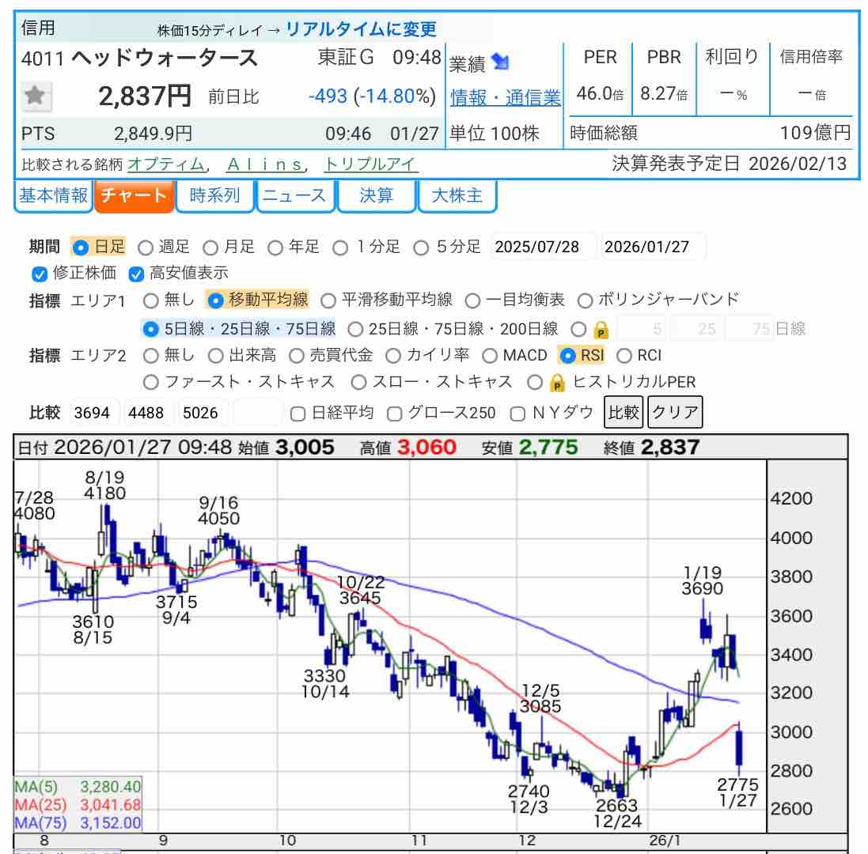Image resolution: width=868 pixels, height=854 pixels.
Task: Open the 決算 tab
Action: 376,196
